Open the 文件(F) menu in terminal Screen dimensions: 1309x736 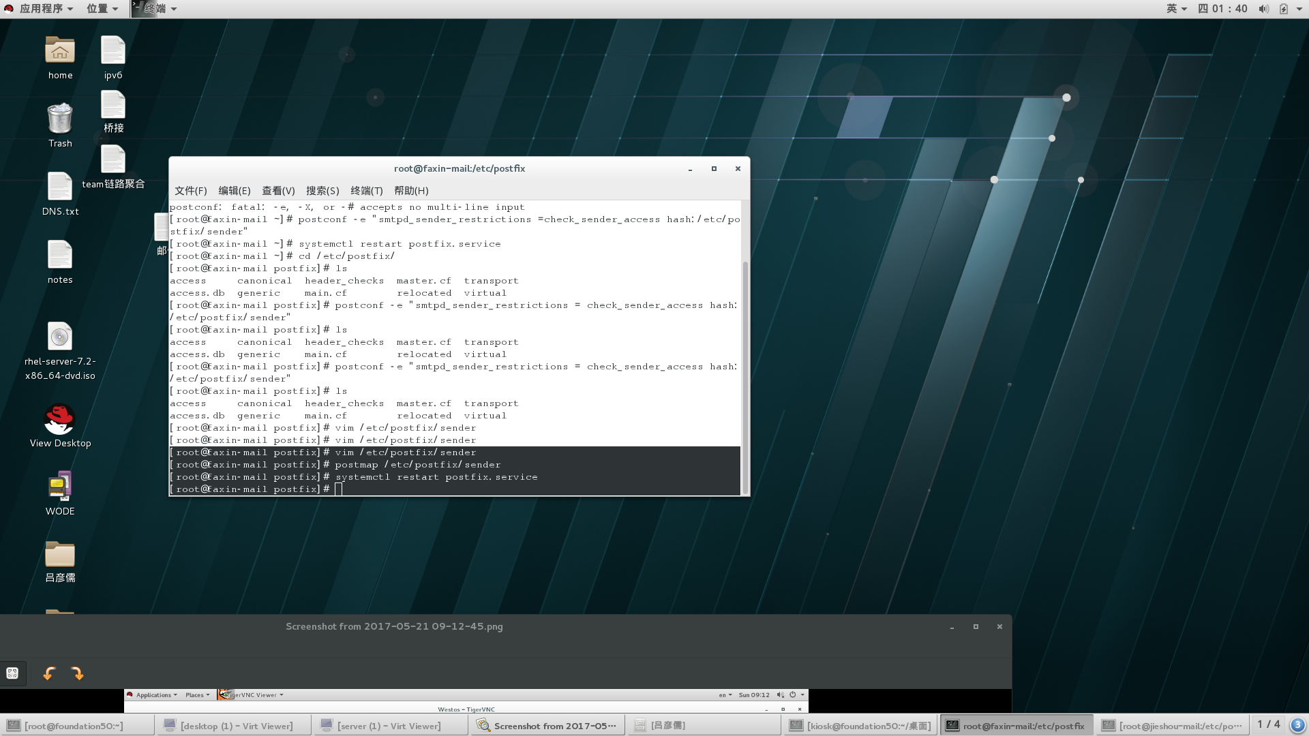click(191, 191)
